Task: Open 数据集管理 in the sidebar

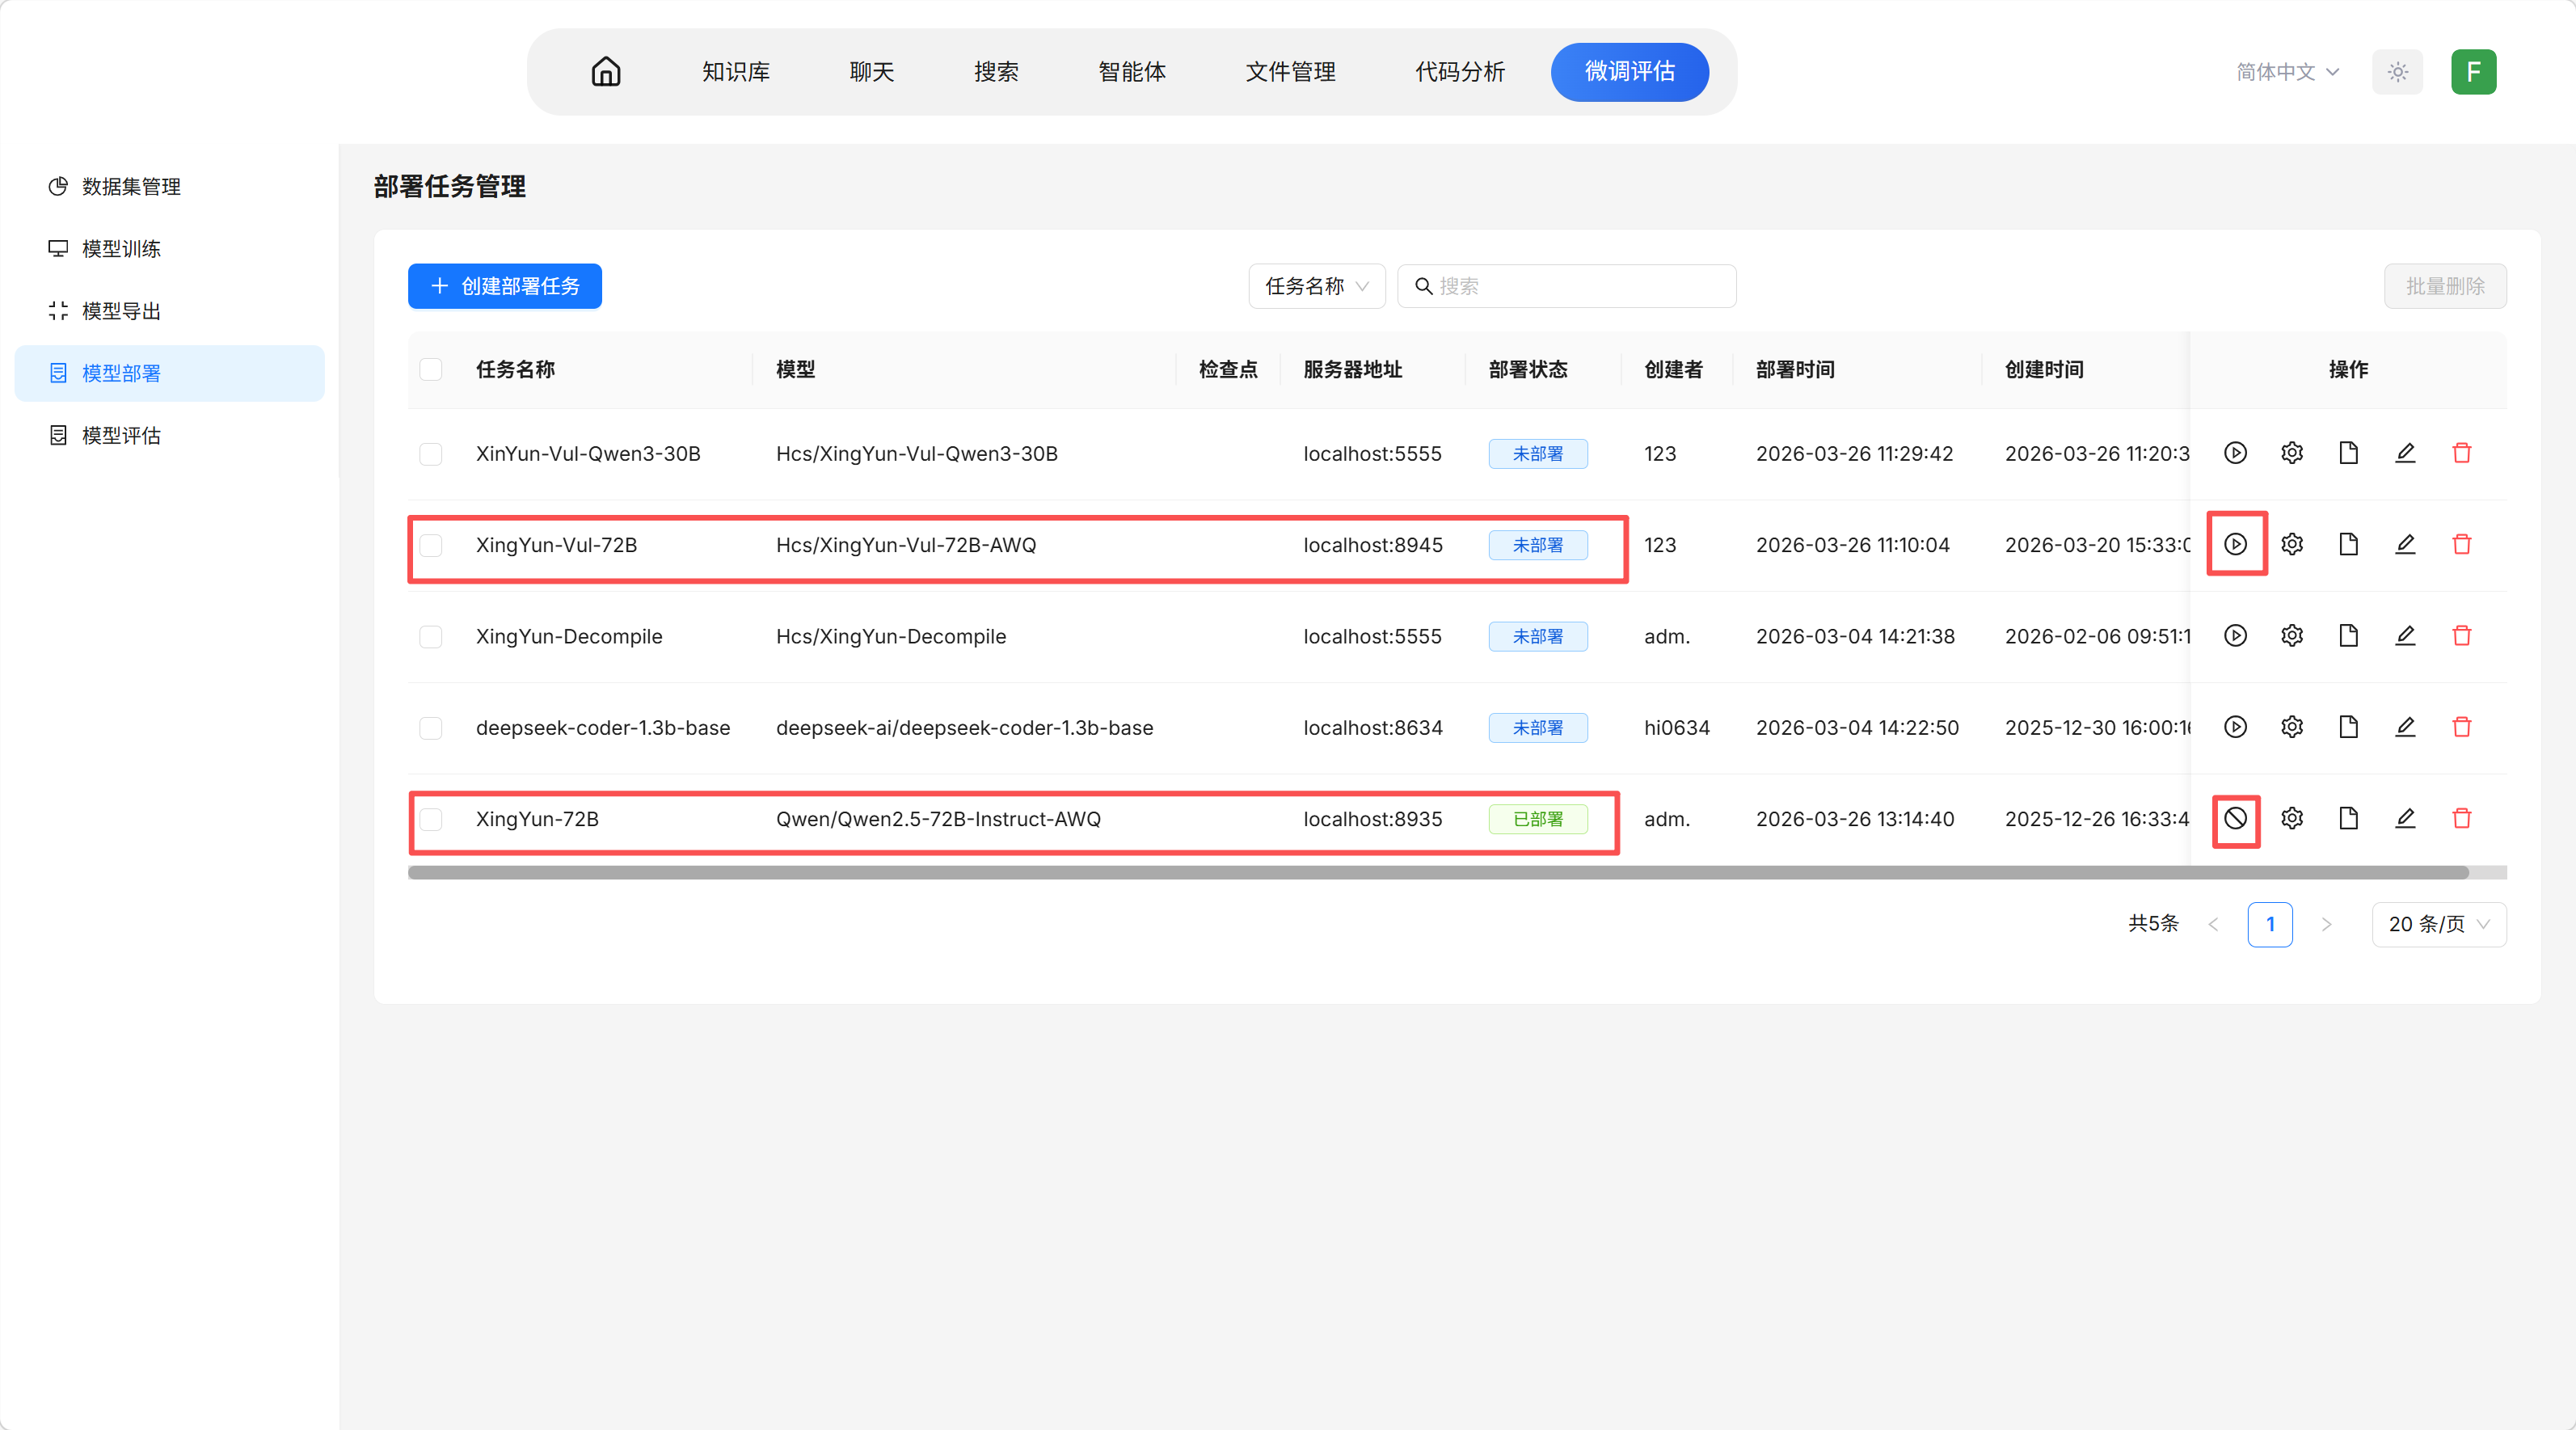Action: [130, 187]
